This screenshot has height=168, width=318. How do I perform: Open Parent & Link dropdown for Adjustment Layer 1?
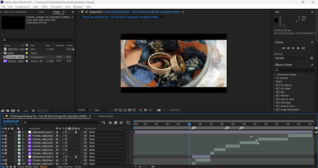[x=108, y=132]
